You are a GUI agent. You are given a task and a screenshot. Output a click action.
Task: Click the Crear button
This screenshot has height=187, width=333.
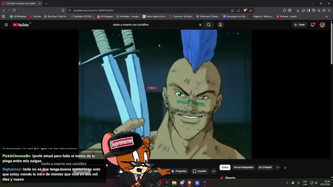[x=299, y=25]
